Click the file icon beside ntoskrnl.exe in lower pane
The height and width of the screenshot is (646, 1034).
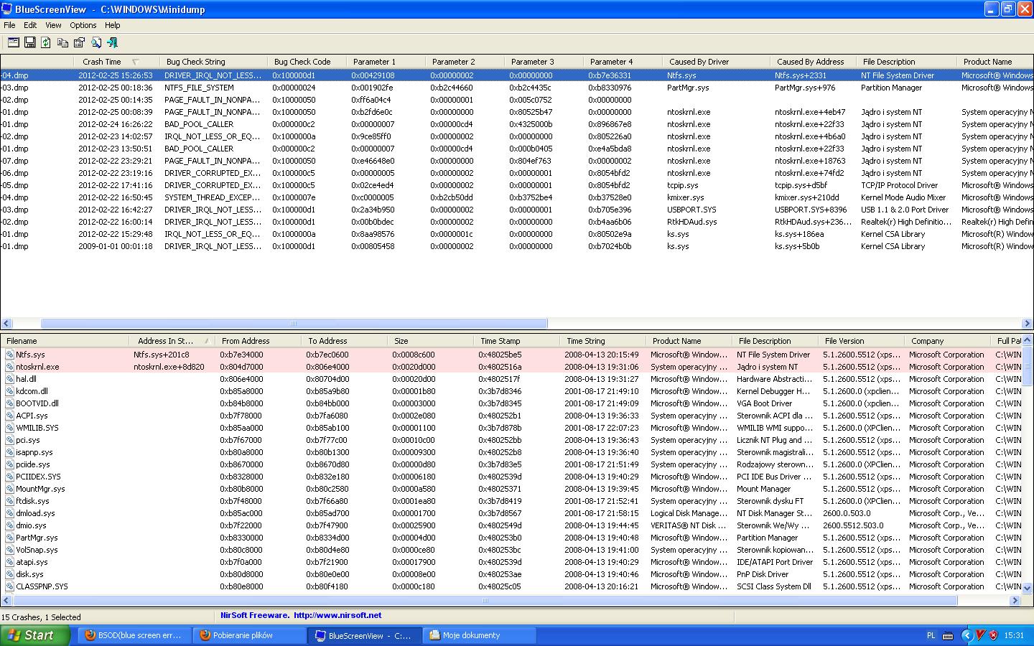[x=9, y=367]
